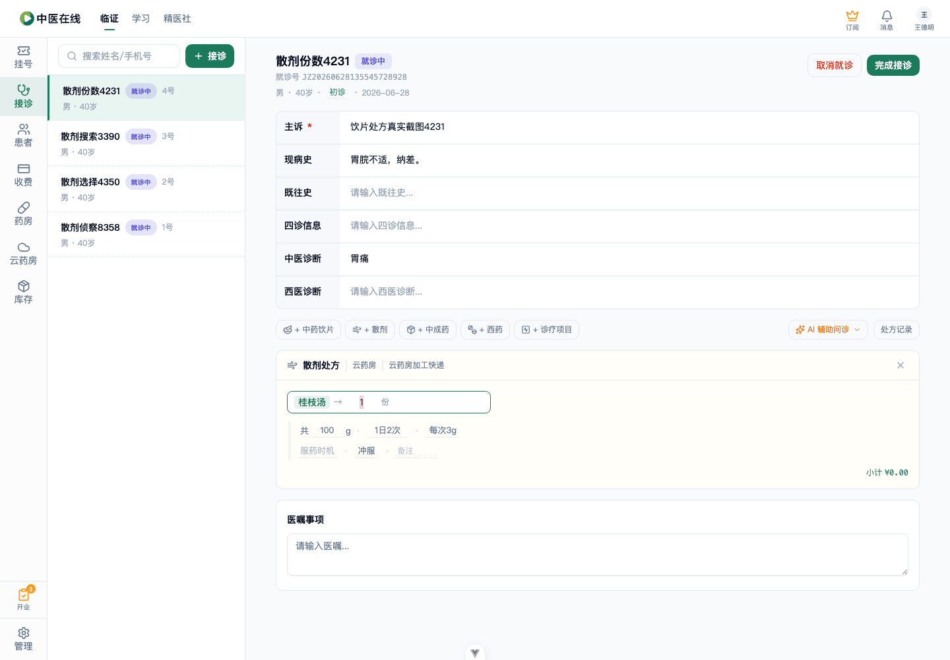The image size is (950, 660).
Task: Expand AI 辅助问诊 dropdown
Action: point(828,330)
